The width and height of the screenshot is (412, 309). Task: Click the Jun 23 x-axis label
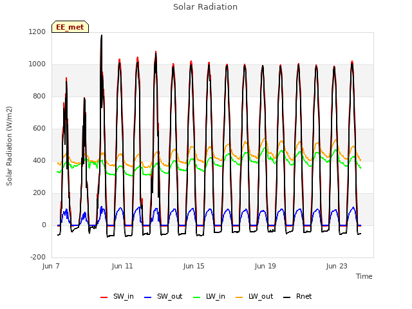pyautogui.click(x=337, y=266)
